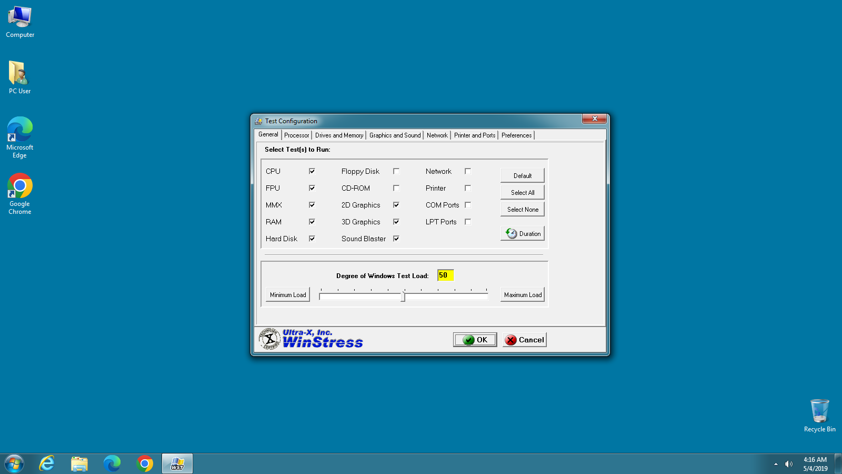The image size is (842, 474).
Task: Set test load with Minimum Load button
Action: [x=288, y=294]
